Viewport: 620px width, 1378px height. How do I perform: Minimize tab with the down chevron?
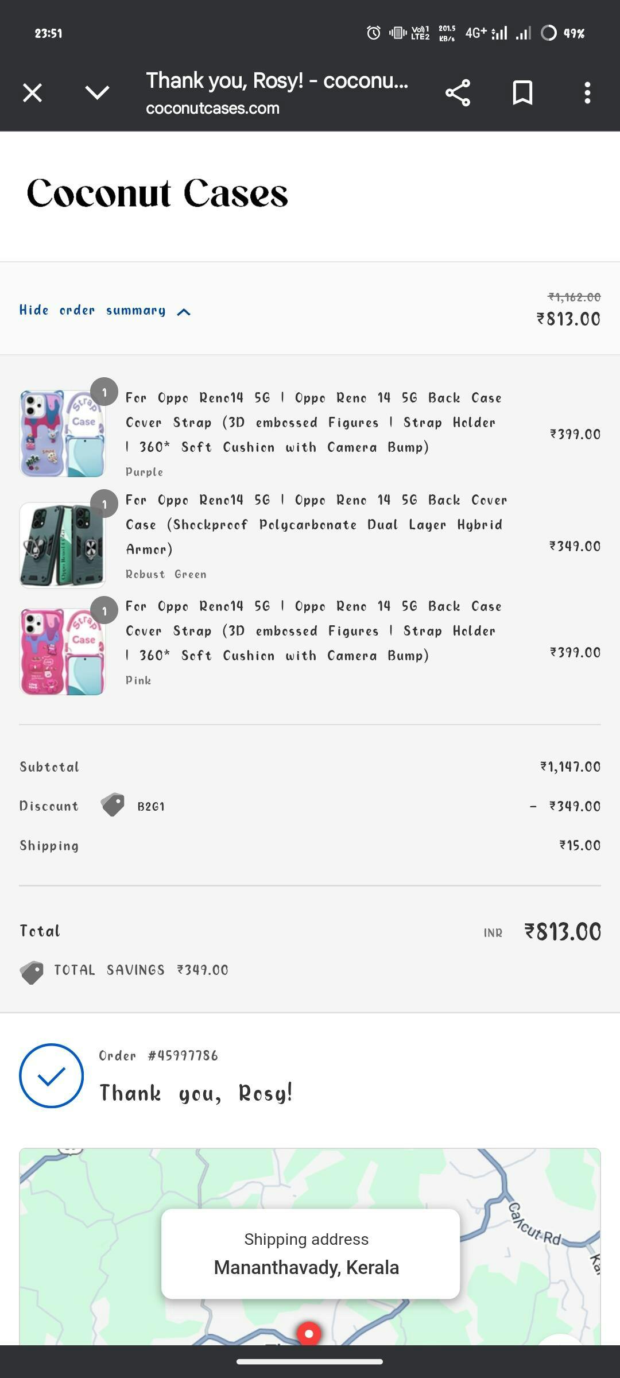click(97, 92)
